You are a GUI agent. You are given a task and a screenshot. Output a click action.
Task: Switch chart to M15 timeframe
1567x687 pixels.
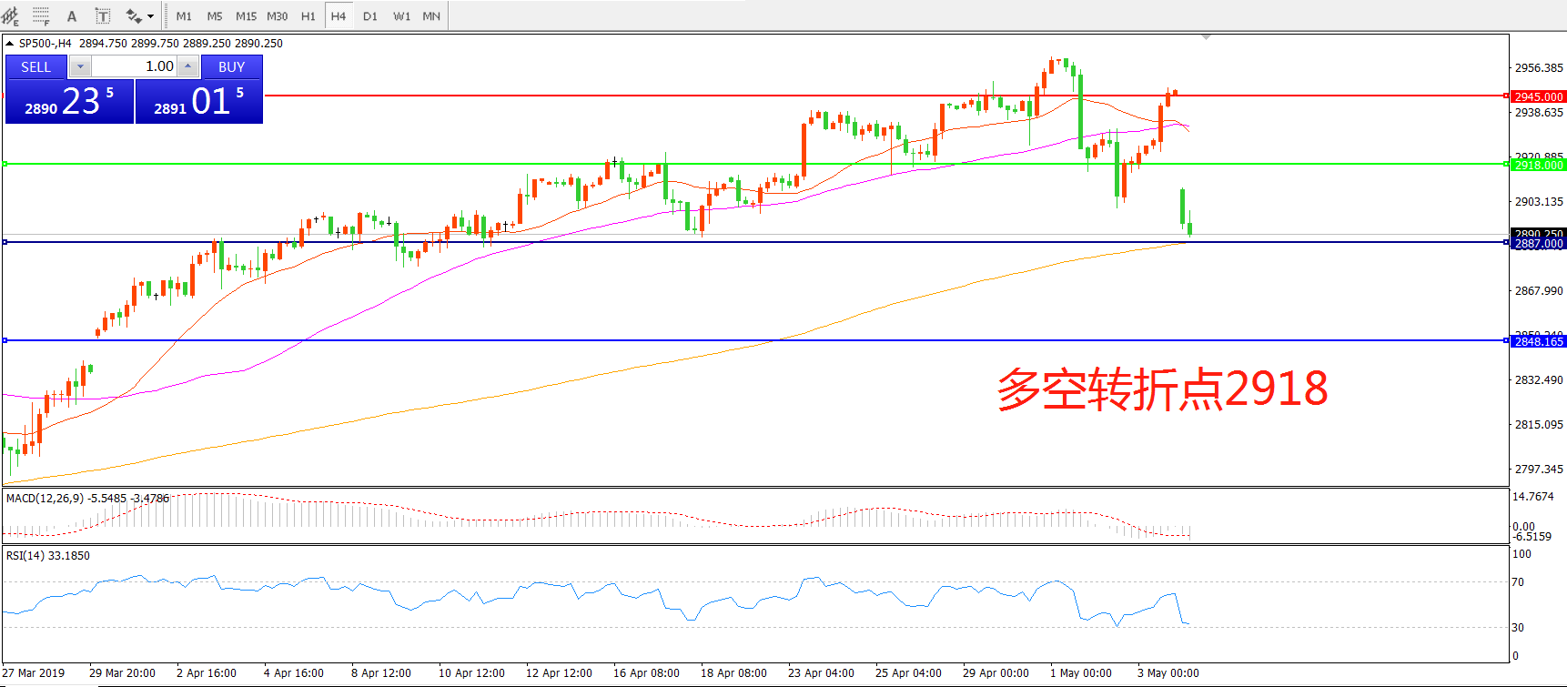pyautogui.click(x=246, y=16)
